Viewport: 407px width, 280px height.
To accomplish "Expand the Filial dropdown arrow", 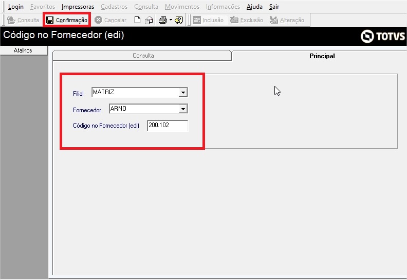I will point(183,92).
